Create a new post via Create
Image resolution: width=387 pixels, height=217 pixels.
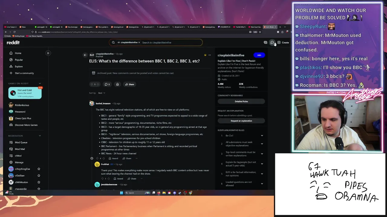click(x=283, y=42)
